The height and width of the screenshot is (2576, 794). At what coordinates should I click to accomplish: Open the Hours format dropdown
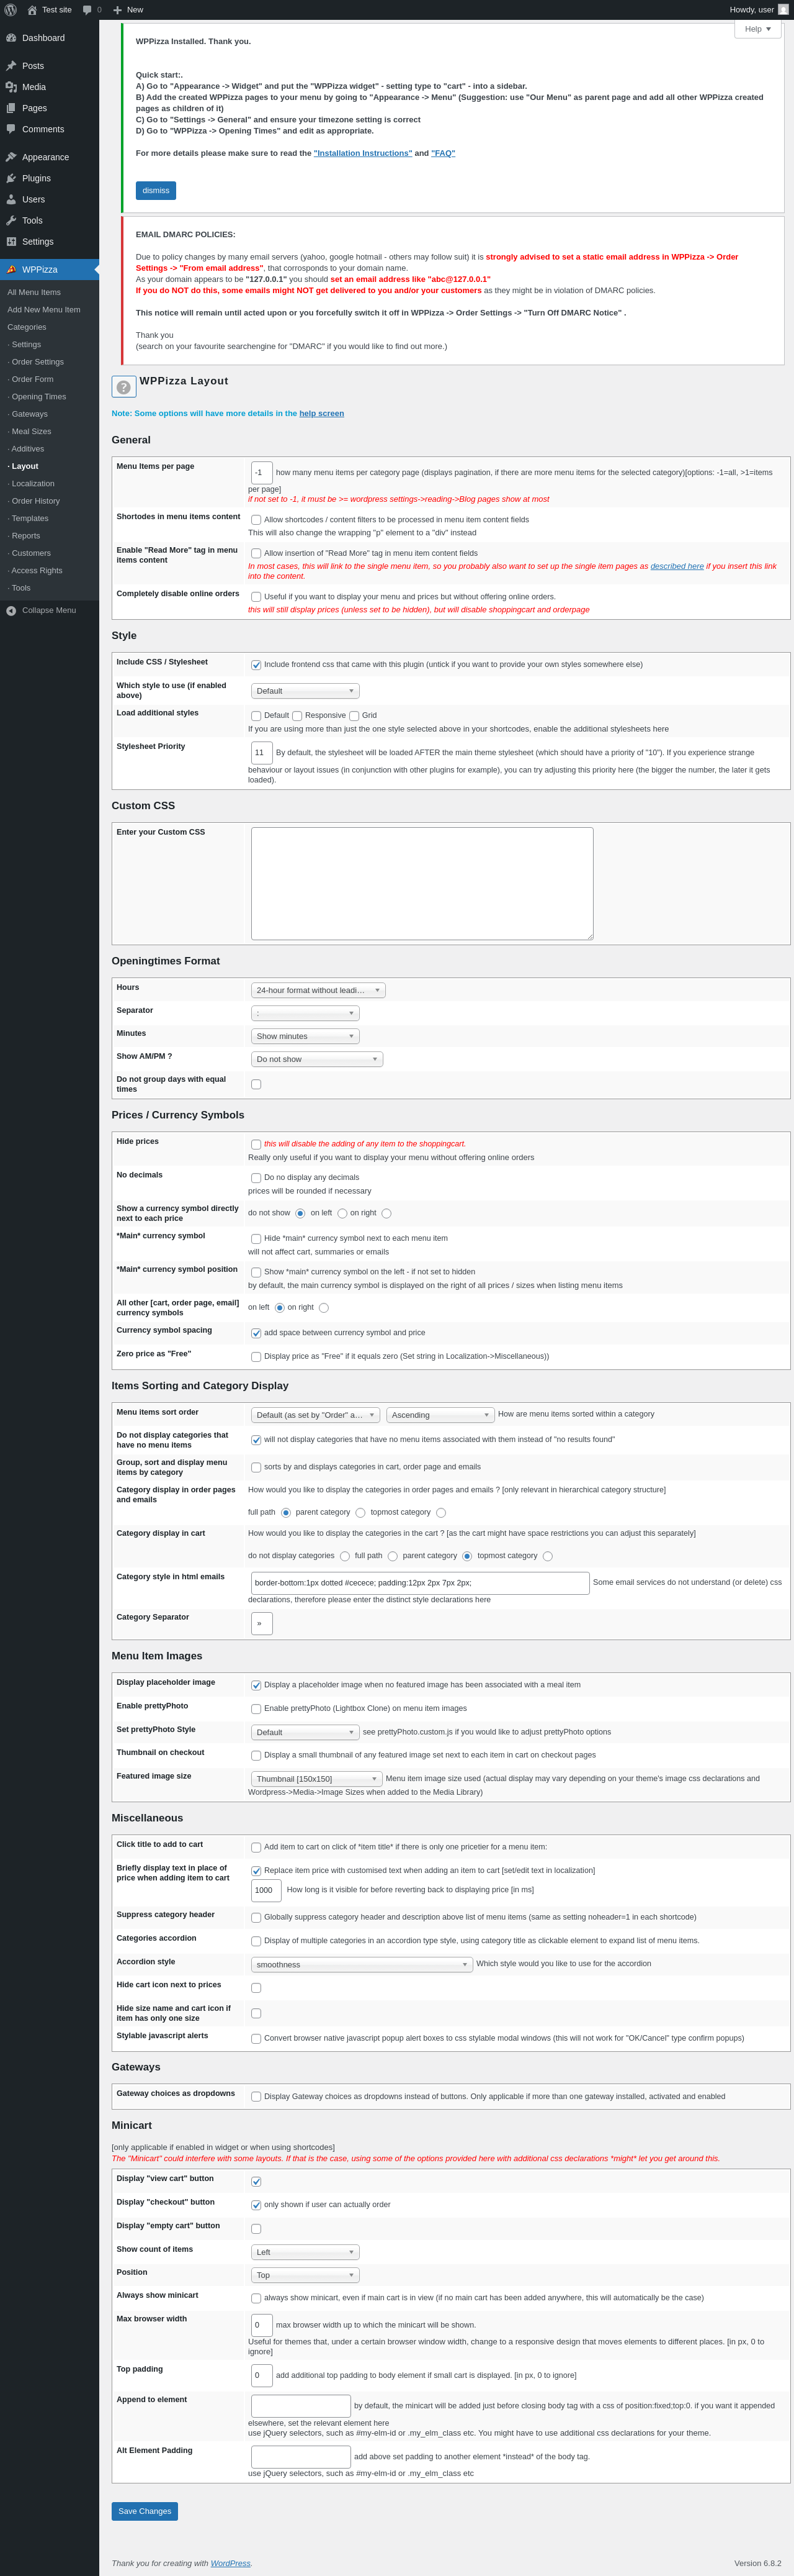(318, 990)
